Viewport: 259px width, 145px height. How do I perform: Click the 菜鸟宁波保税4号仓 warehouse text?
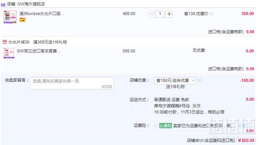pos(172,106)
